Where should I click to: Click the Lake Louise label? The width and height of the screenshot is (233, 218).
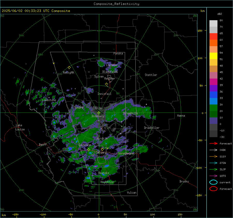20,127
